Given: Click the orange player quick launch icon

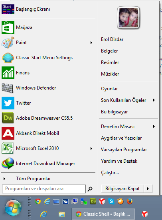Looking at the screenshot, I should (121, 201).
